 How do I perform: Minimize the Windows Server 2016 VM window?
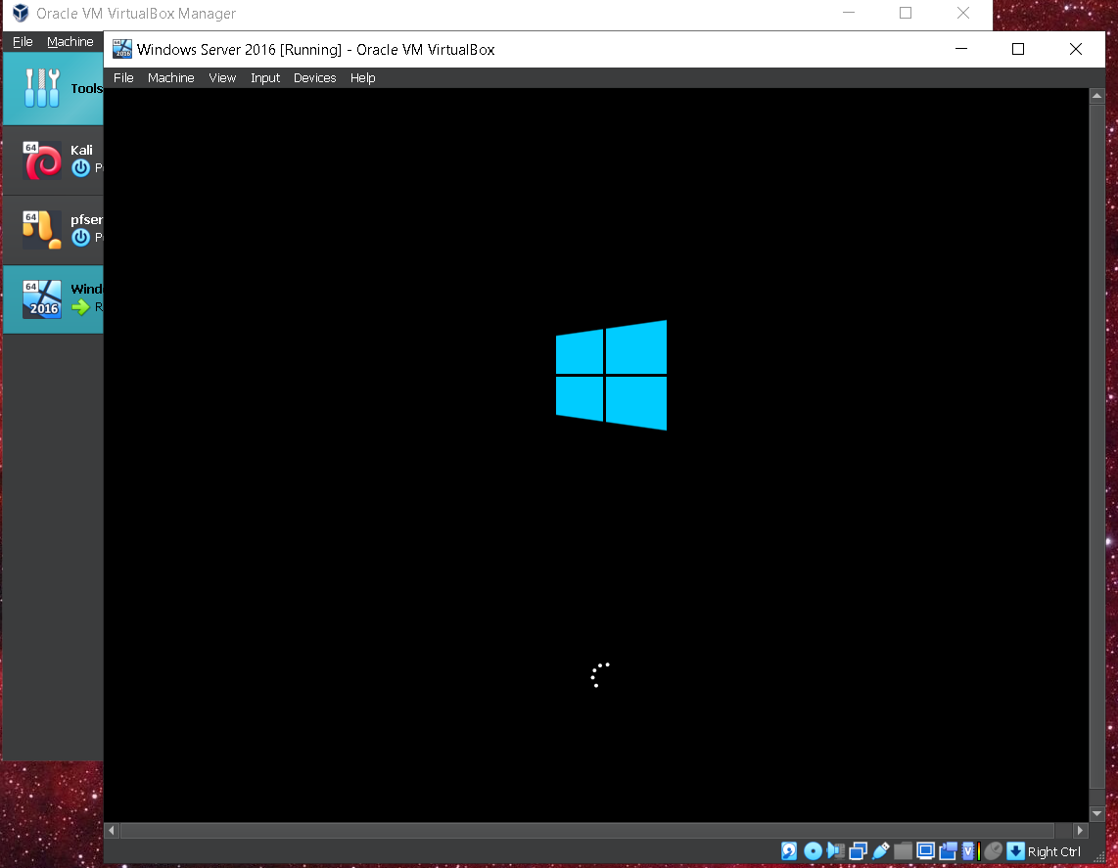coord(961,49)
